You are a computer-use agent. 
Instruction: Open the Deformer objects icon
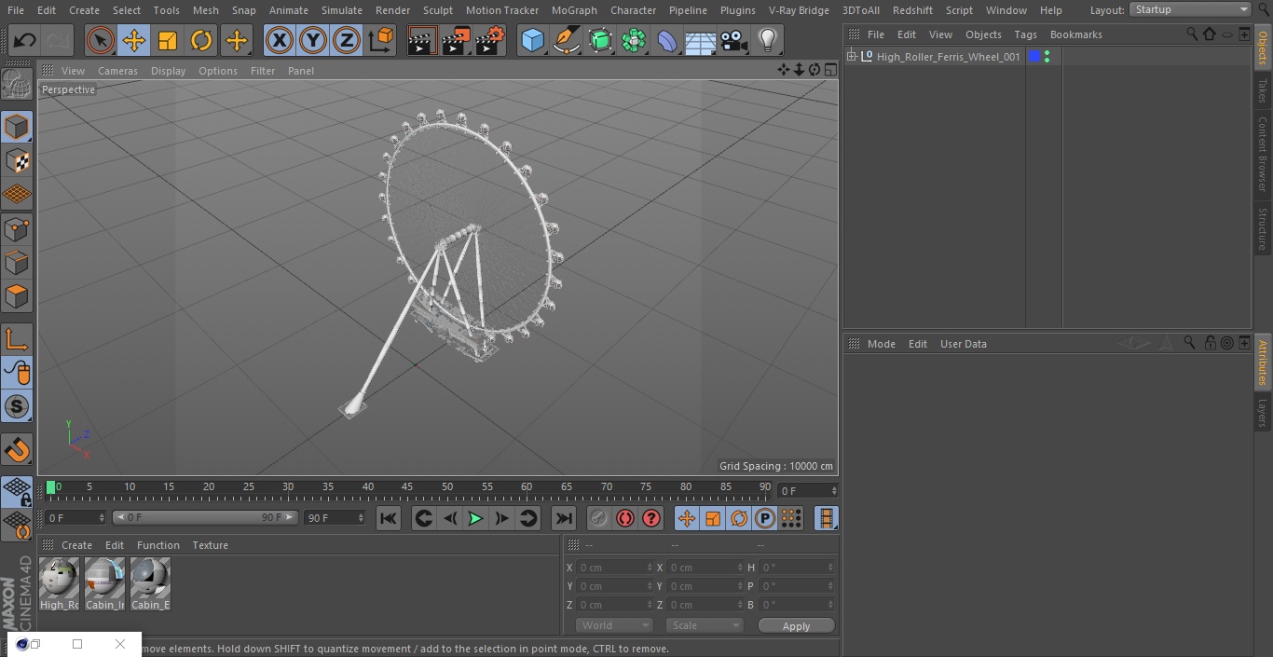pyautogui.click(x=667, y=40)
